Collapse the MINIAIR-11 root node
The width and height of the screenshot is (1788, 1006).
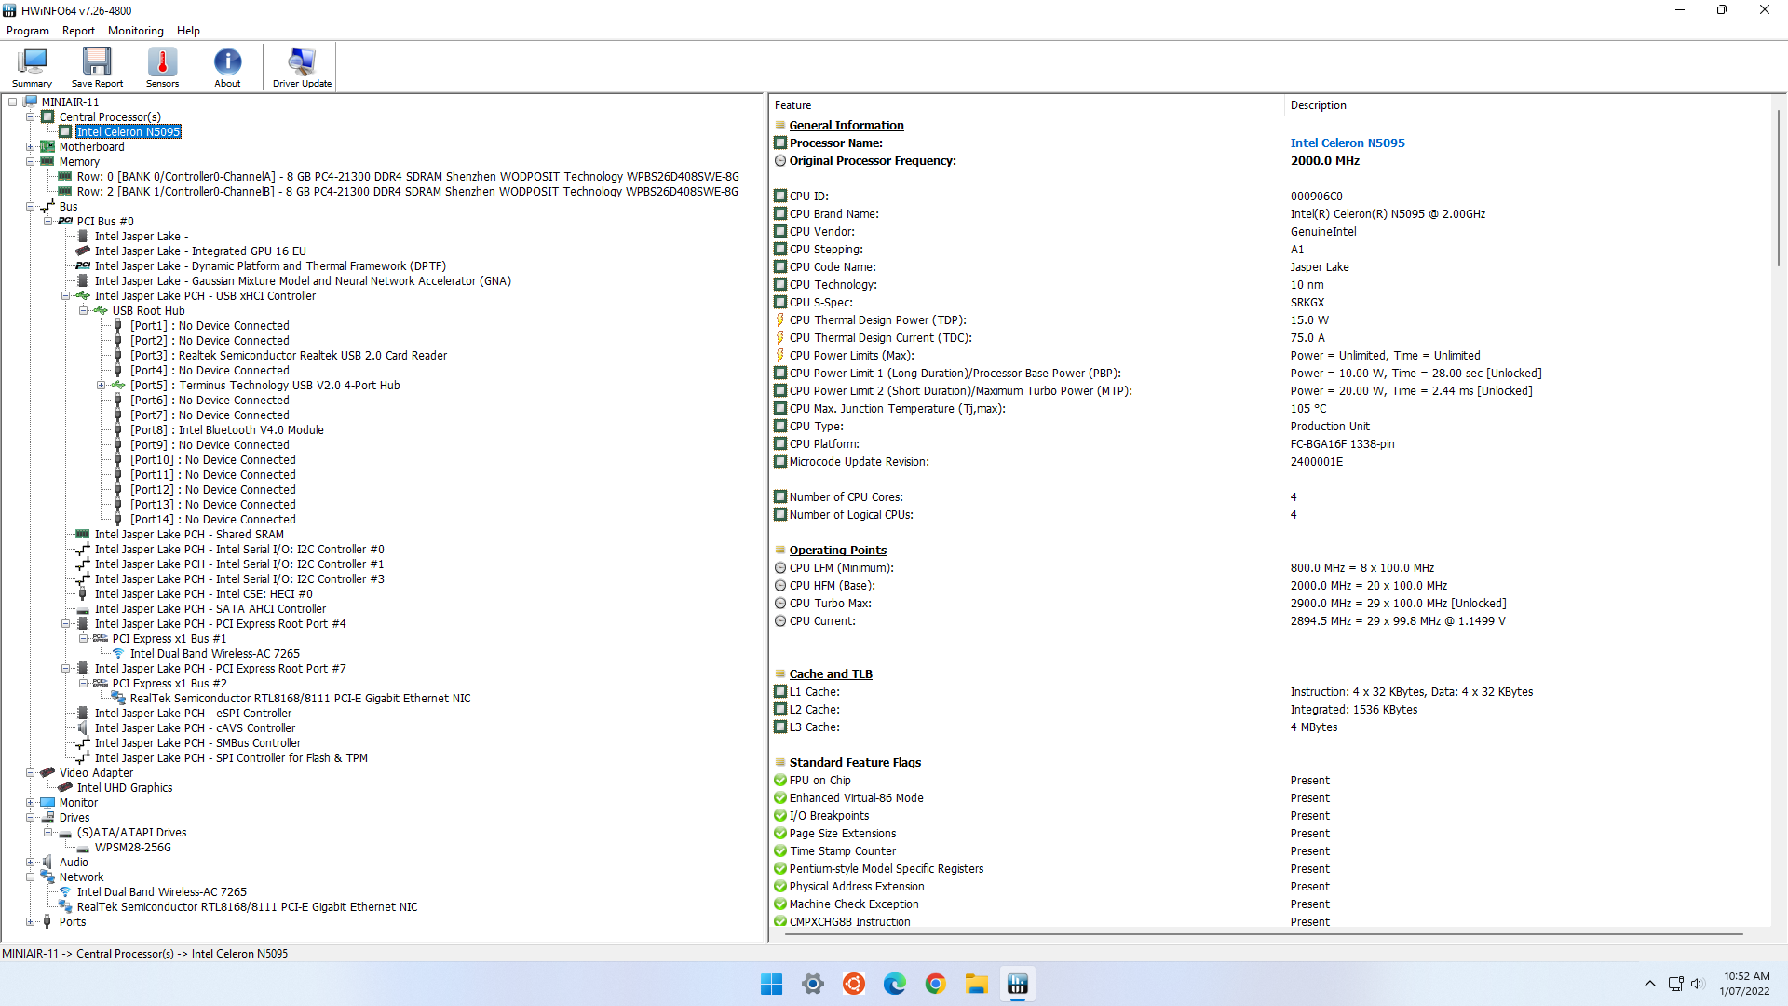pos(13,102)
